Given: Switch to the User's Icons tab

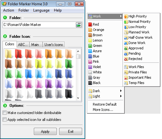Looking at the screenshot, I should pyautogui.click(x=54, y=45).
